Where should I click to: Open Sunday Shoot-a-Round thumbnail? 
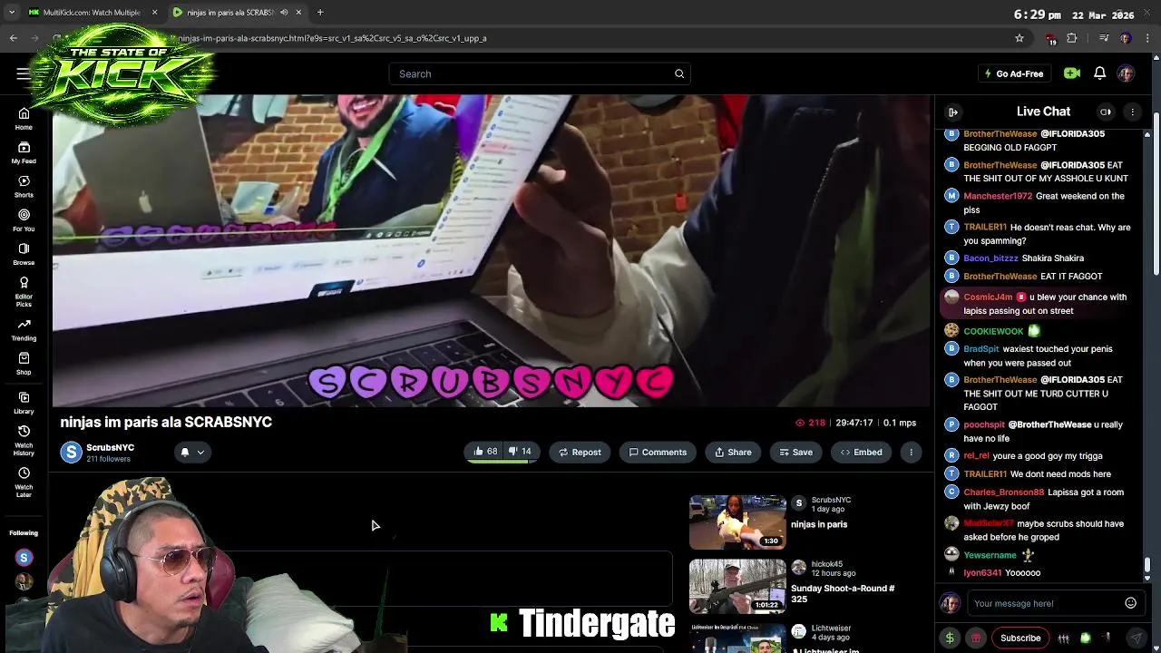pos(737,586)
